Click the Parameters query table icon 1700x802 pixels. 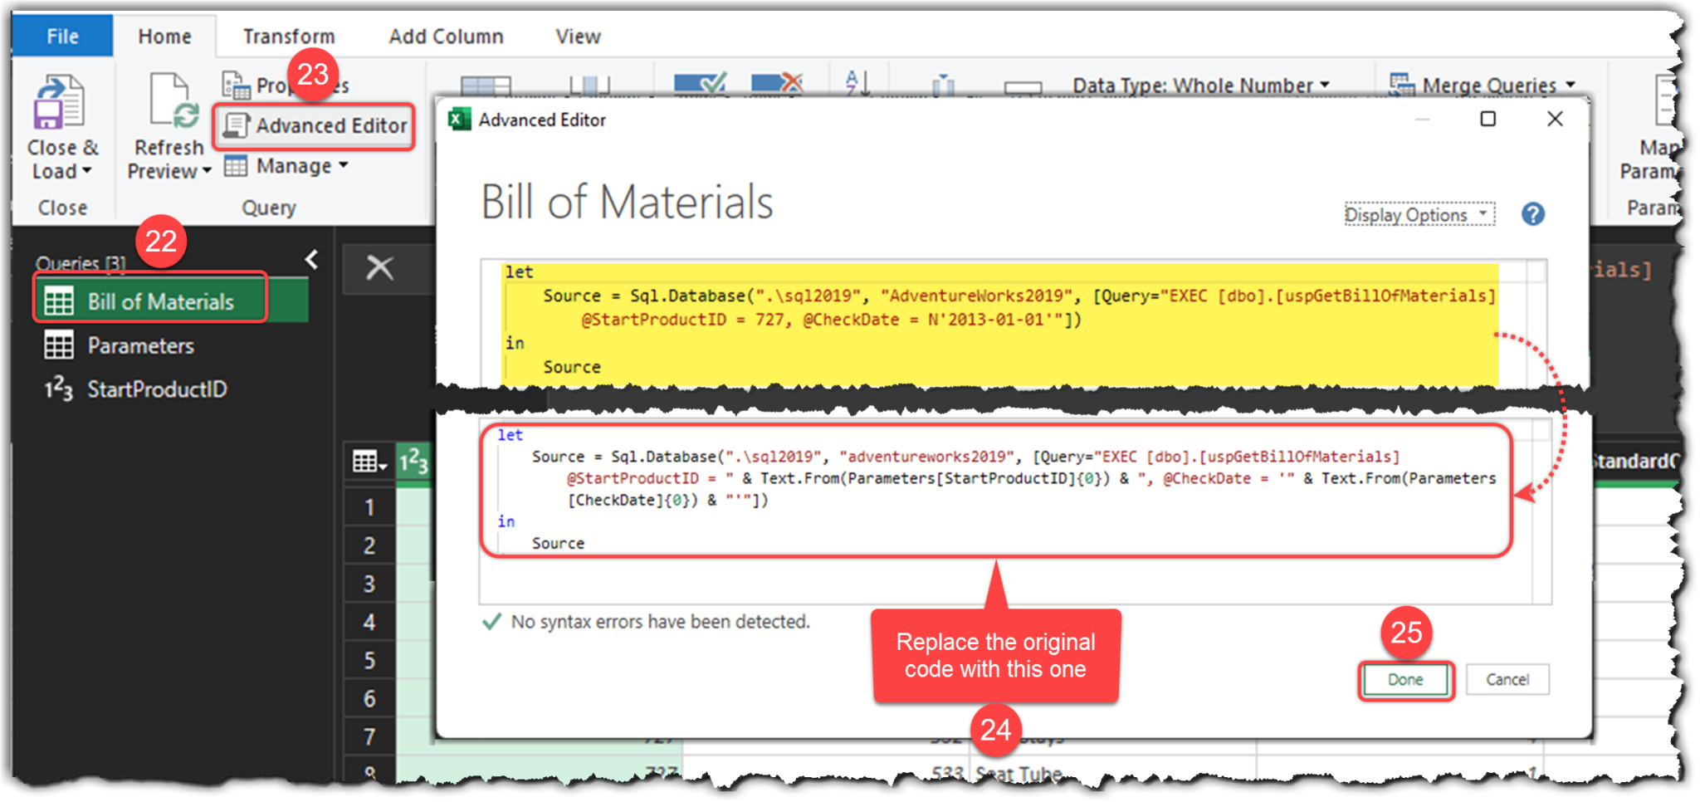click(x=58, y=345)
